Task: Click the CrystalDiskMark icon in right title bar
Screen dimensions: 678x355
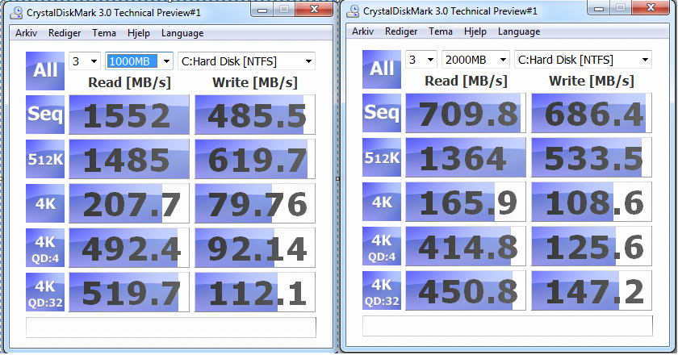Action: (353, 10)
